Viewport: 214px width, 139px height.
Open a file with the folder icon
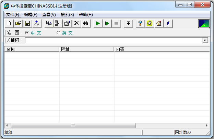pos(18,23)
